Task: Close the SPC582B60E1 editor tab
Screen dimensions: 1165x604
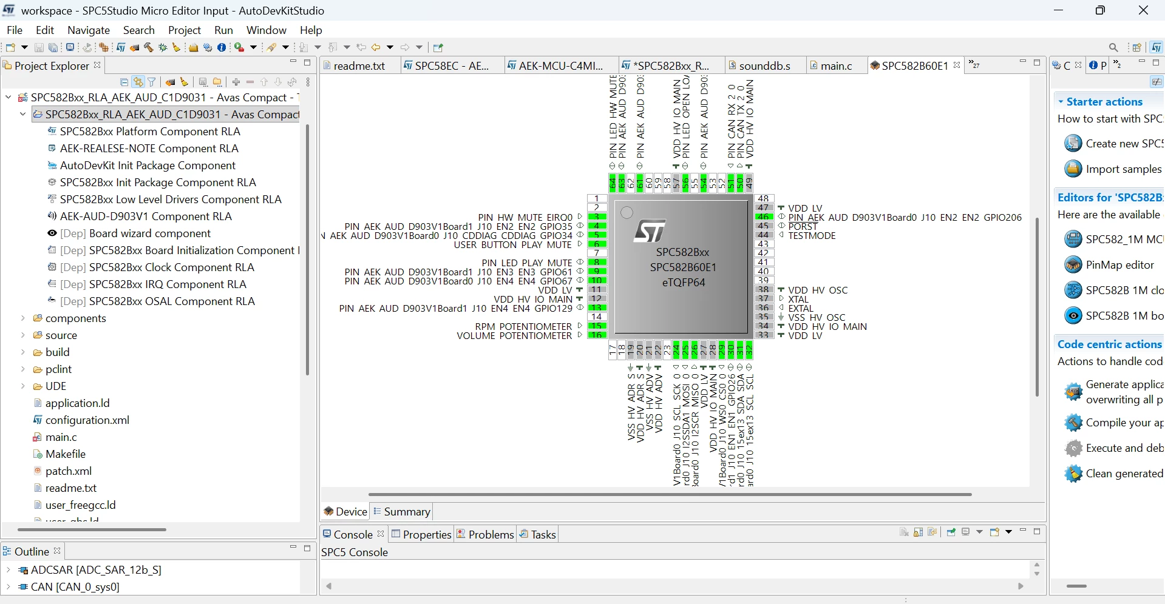Action: [957, 65]
